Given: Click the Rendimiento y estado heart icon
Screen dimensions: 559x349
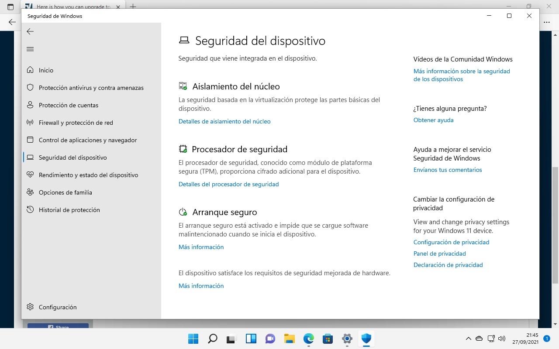Looking at the screenshot, I should pos(30,175).
